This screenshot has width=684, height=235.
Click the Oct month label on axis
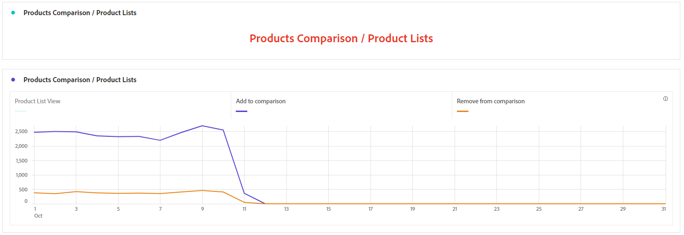click(38, 216)
